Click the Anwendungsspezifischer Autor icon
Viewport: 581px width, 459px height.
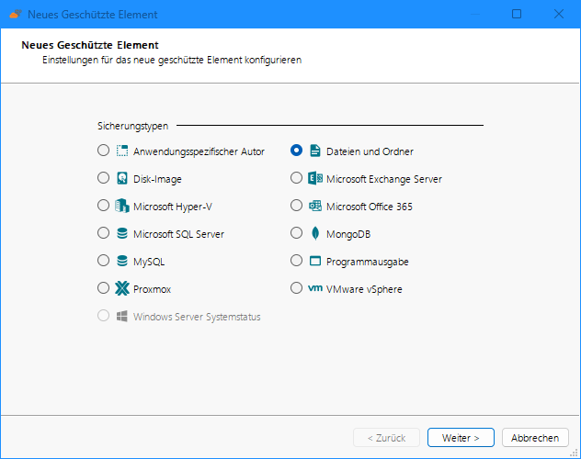122,151
